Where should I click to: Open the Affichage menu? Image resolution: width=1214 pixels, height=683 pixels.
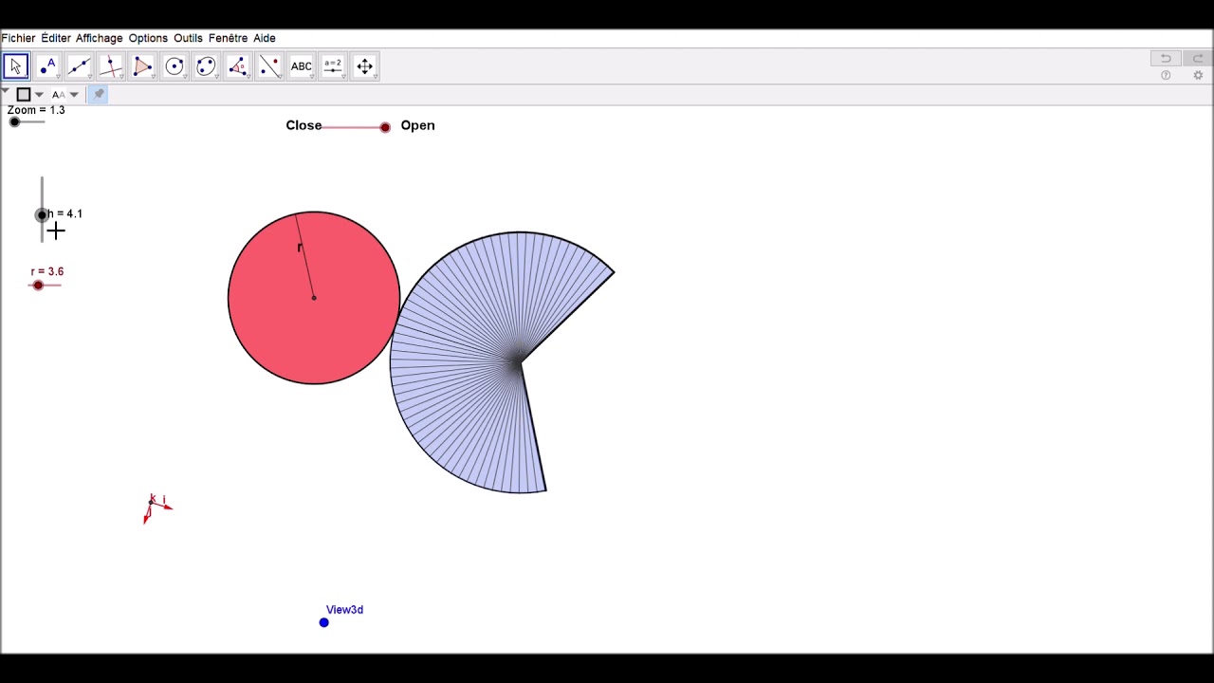tap(99, 38)
